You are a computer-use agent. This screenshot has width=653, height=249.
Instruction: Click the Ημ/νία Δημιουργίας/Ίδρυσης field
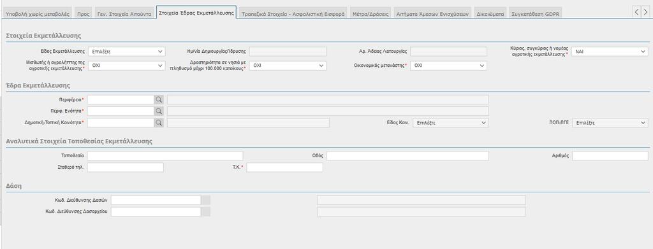coord(288,52)
